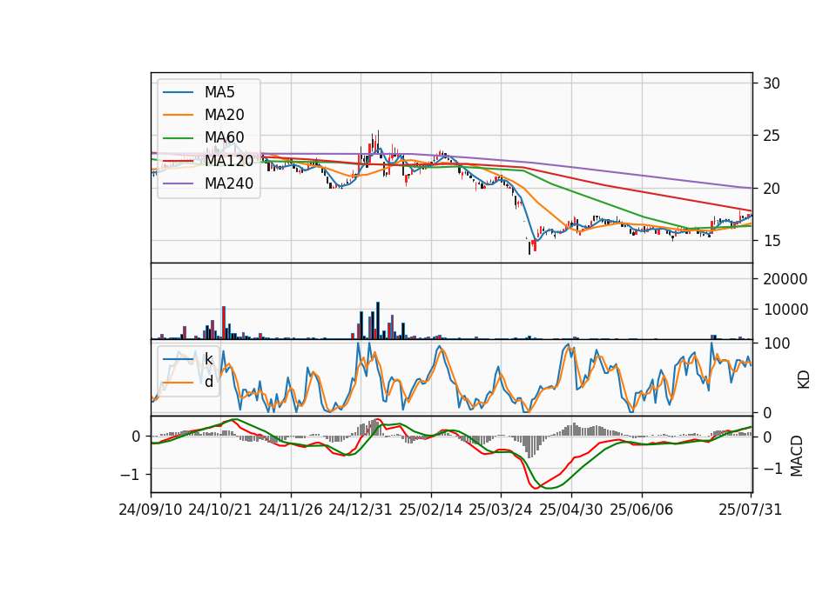Viewport: 836px width, 600px height.
Task: Click the MACD left axis value −1
Action: pyautogui.click(x=130, y=475)
